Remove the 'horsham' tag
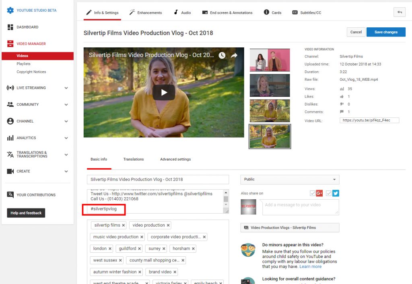 tap(193, 249)
